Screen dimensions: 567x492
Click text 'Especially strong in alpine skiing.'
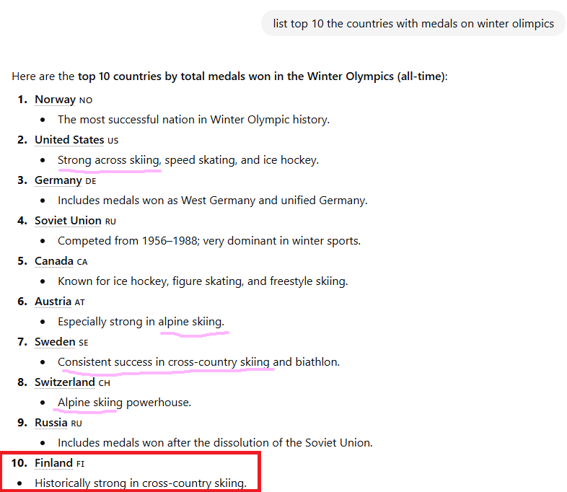click(x=141, y=322)
